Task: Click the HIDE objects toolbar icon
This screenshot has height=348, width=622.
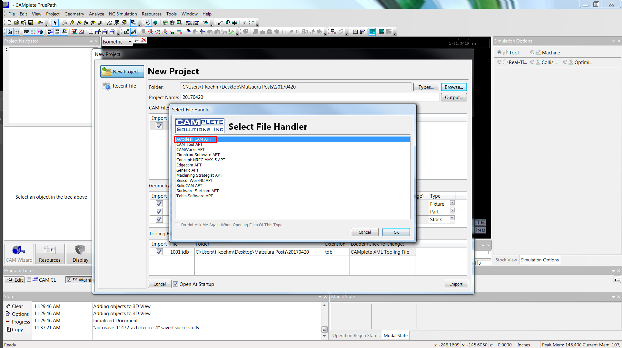Action: point(196,23)
